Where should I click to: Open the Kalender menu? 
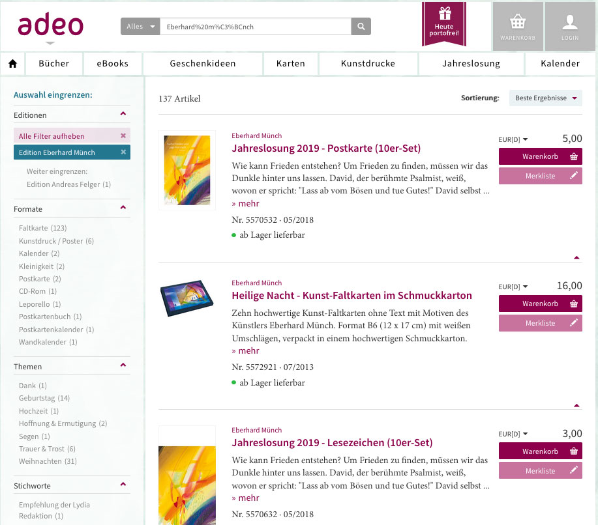(560, 64)
